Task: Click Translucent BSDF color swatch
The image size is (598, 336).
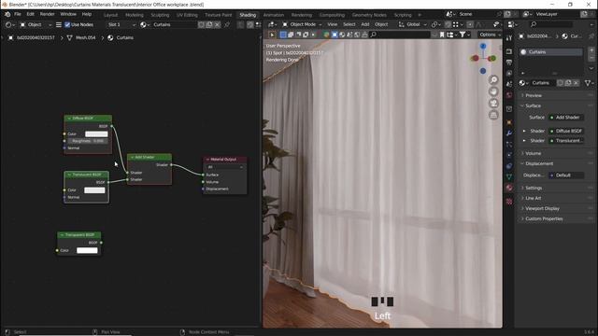Action: click(x=94, y=190)
